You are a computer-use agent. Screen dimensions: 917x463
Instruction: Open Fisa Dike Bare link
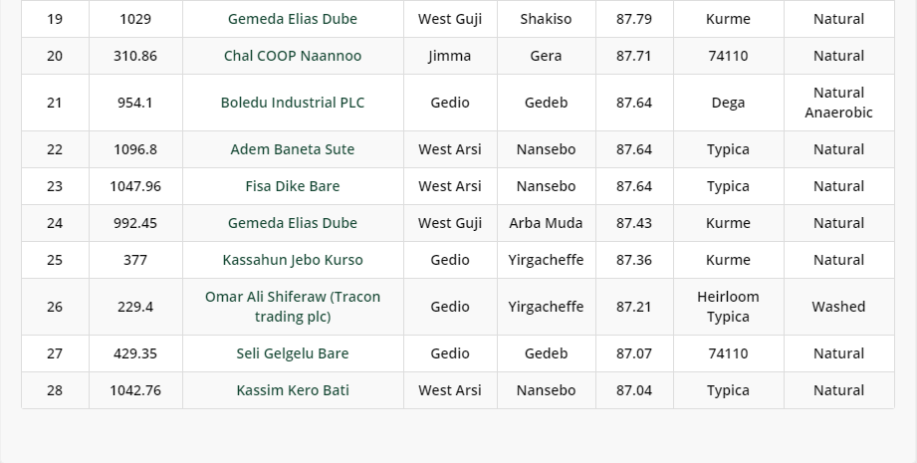pos(293,186)
